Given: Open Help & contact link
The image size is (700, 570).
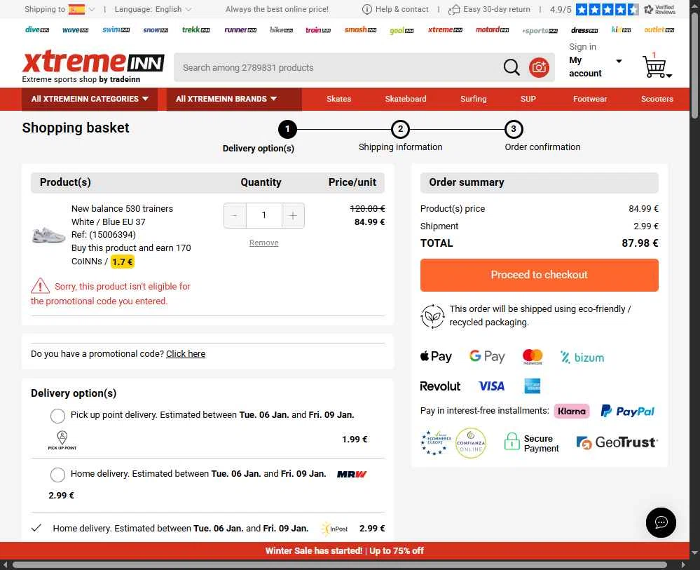Looking at the screenshot, I should click(x=402, y=9).
